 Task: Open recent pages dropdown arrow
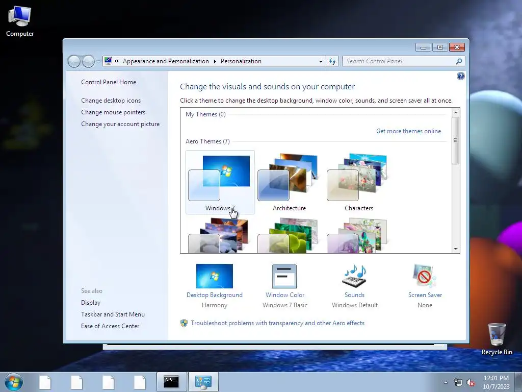[98, 62]
